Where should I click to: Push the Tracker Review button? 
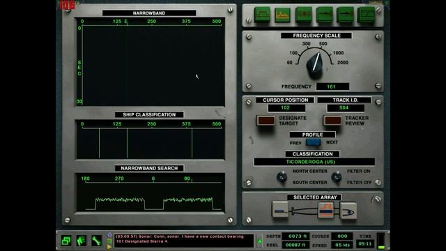[332, 121]
